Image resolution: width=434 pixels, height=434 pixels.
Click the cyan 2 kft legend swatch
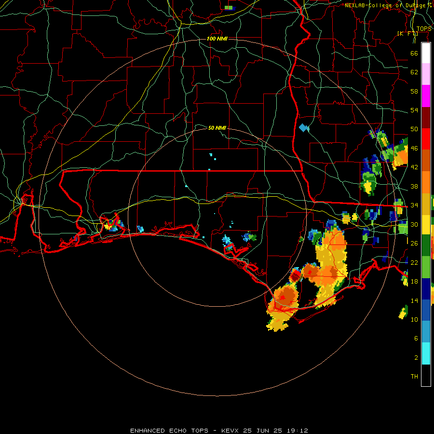coord(426,354)
